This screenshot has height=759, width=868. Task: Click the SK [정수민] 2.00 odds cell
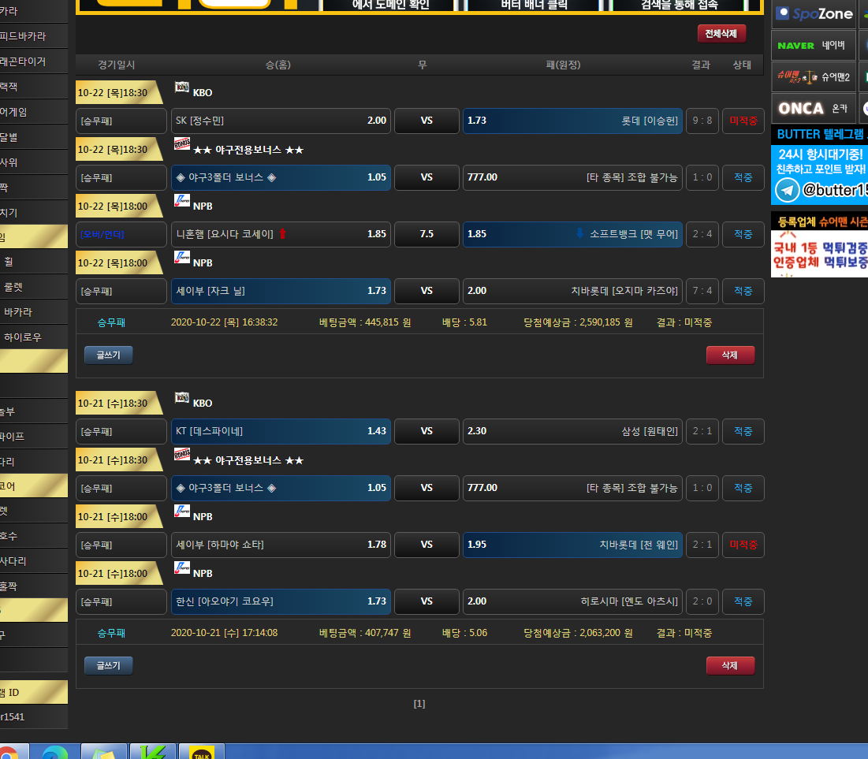[x=281, y=121]
